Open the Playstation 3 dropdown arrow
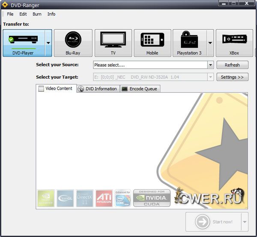The width and height of the screenshot is (257, 237). point(210,43)
